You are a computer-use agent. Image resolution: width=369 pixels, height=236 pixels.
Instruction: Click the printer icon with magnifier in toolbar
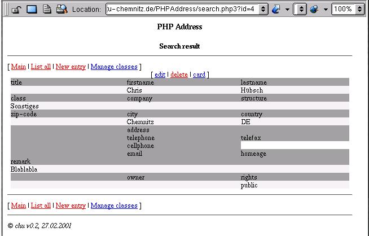(61, 10)
